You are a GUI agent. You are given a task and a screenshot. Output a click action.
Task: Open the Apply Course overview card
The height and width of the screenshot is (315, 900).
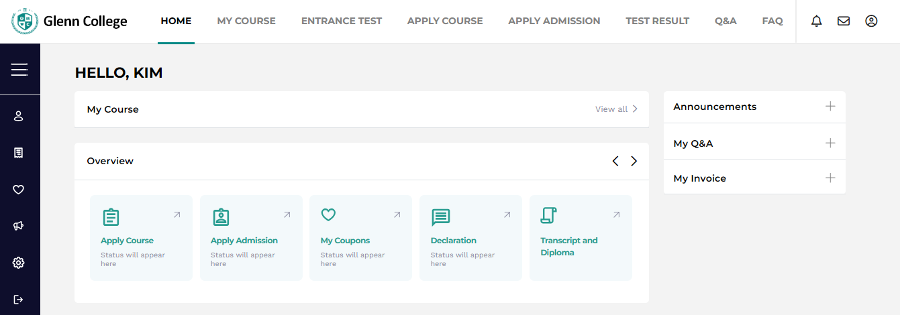pyautogui.click(x=141, y=238)
